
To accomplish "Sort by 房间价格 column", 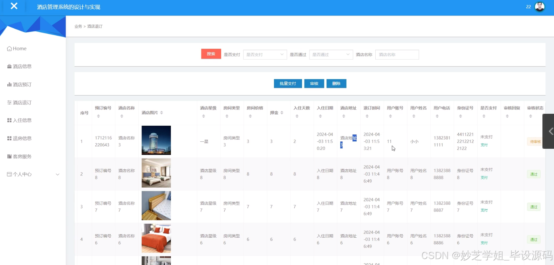I will 250,116.
